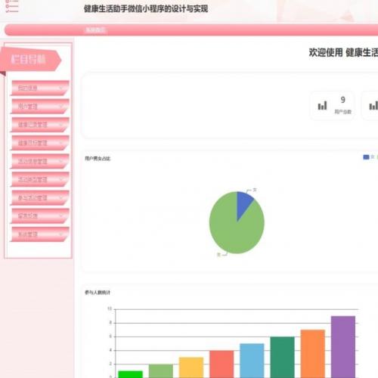
Task: Open the 参与活动管理 sidebar menu
Action: point(40,197)
